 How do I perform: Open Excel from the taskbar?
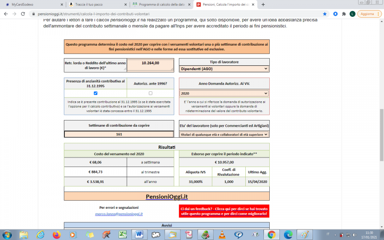[x=123, y=234]
